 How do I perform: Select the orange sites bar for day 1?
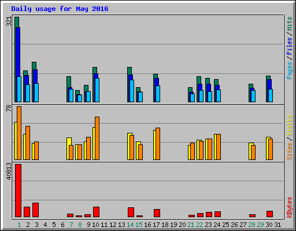click(x=19, y=133)
